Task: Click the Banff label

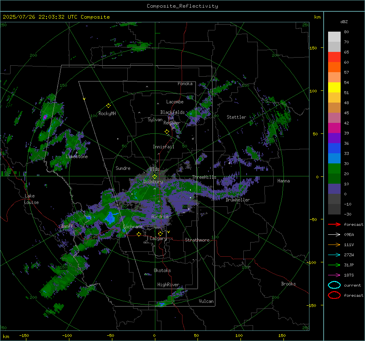Action: click(x=67, y=226)
